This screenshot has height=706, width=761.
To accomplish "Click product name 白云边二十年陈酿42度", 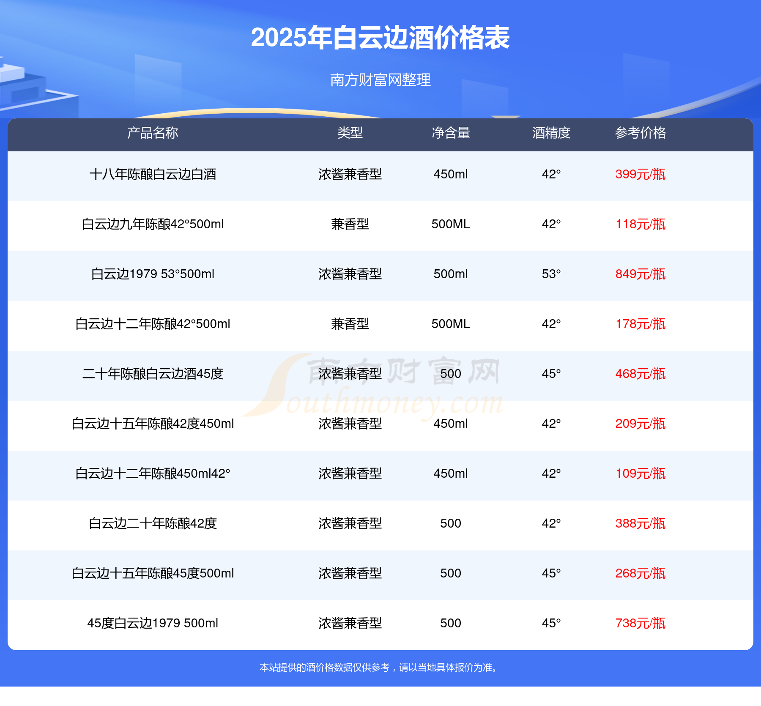I will click(153, 523).
